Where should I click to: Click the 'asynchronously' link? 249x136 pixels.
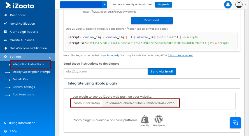pyautogui.click(x=109, y=55)
